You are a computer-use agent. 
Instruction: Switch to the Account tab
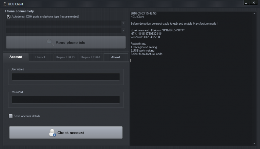click(x=16, y=57)
